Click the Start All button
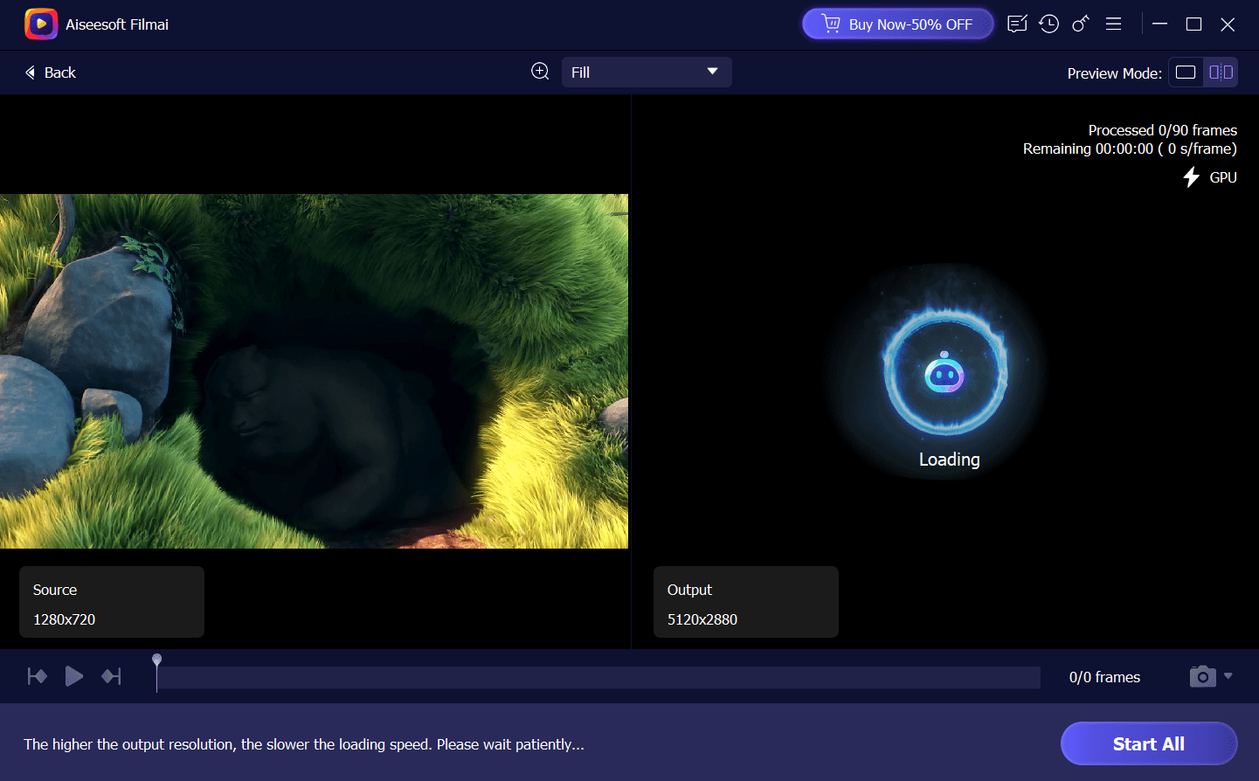Image resolution: width=1259 pixels, height=781 pixels. pos(1149,743)
